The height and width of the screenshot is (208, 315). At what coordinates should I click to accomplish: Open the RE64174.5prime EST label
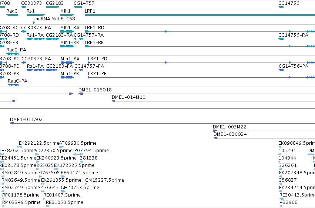pyautogui.click(x=79, y=173)
